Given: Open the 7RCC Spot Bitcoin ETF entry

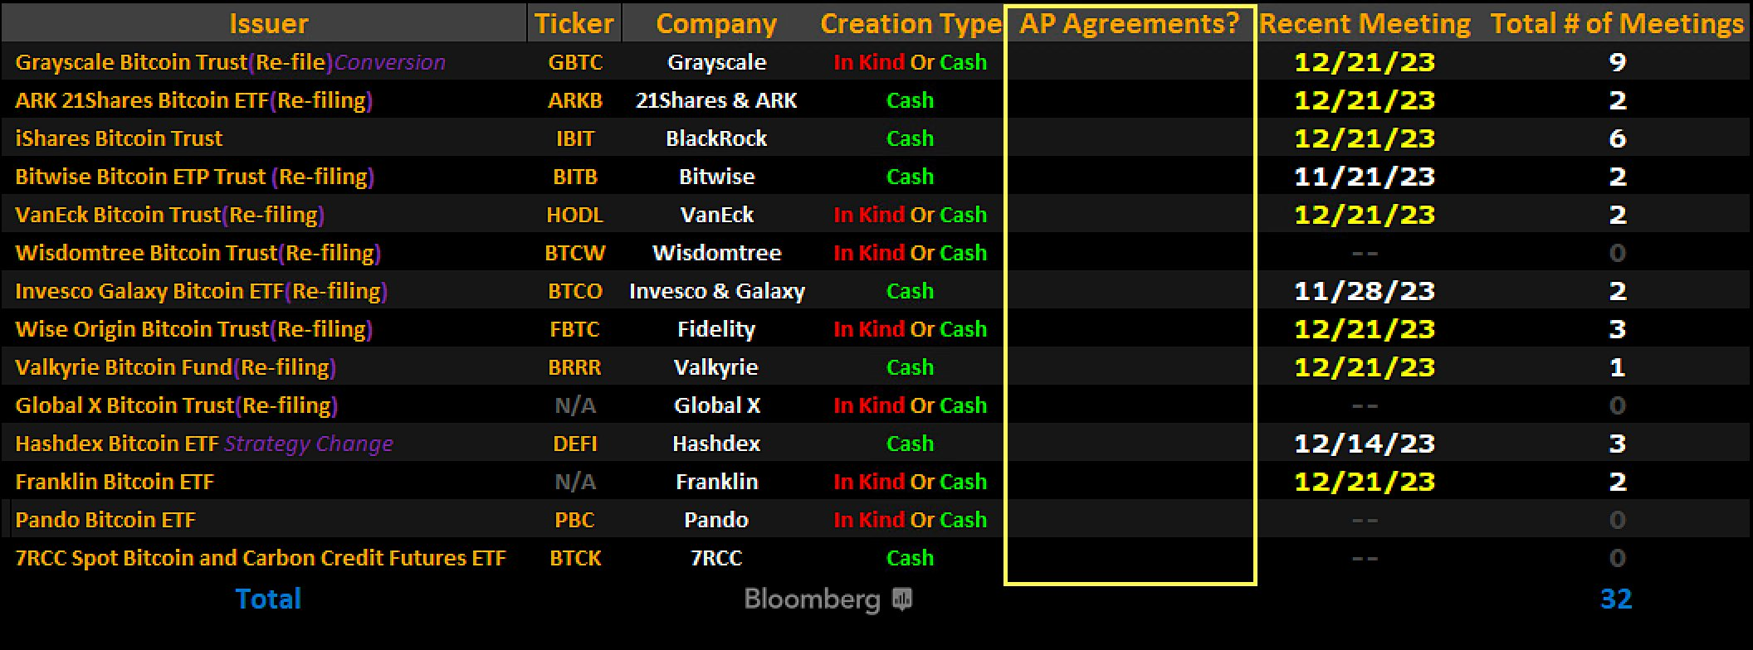Looking at the screenshot, I should pyautogui.click(x=261, y=558).
